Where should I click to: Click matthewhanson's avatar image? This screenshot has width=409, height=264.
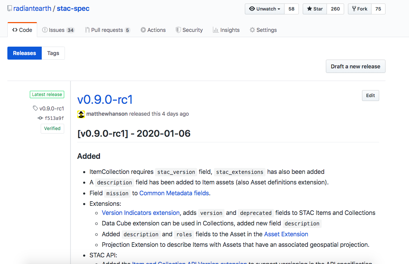(81, 114)
